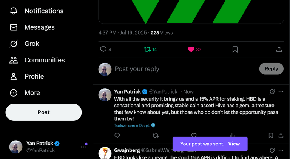Open the Grok sidebar item
Screen dimensions: 290x159
tap(25, 44)
